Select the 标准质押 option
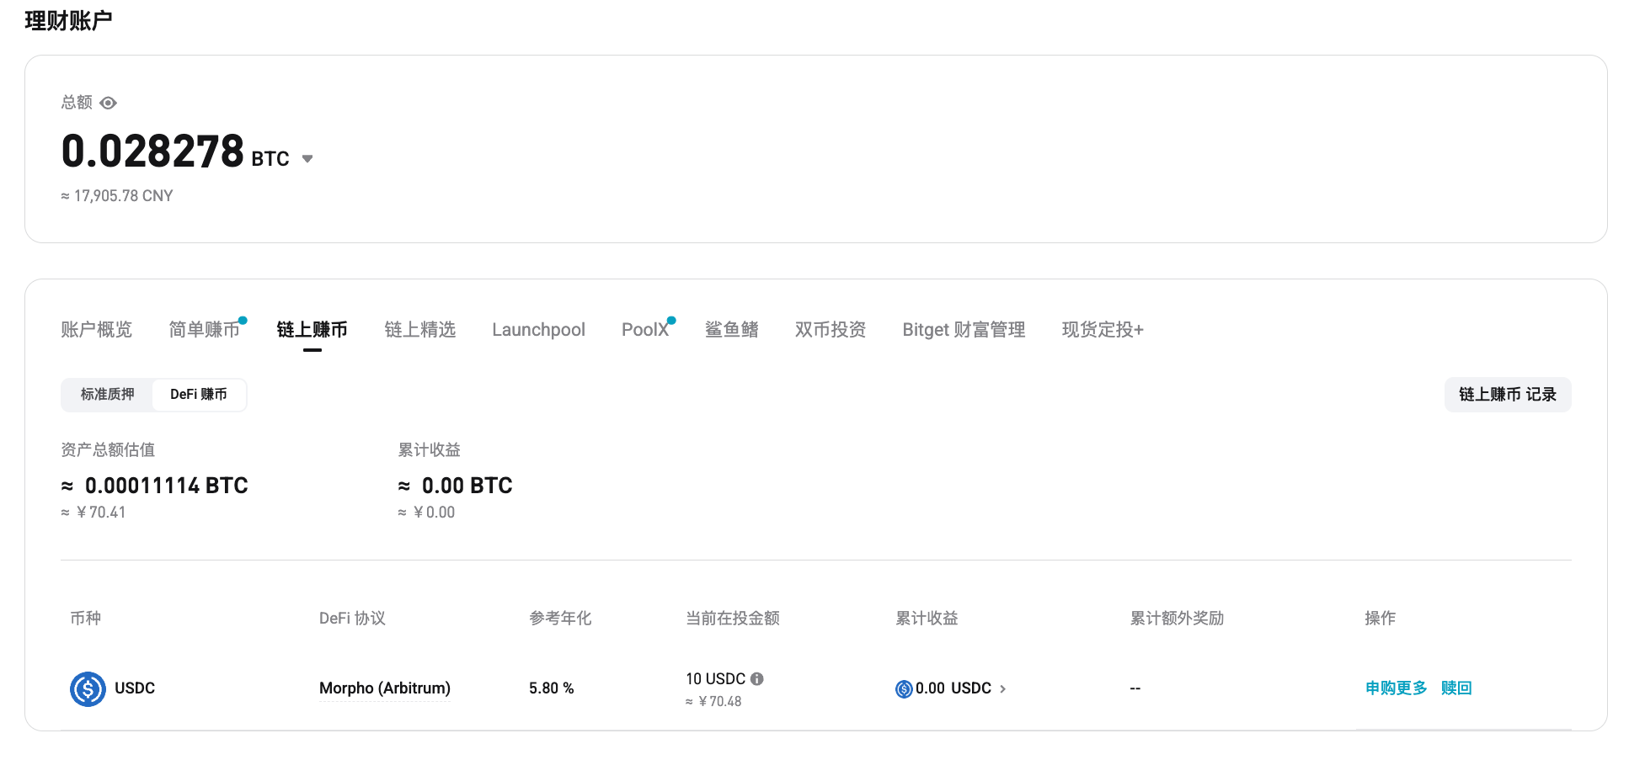 click(107, 394)
